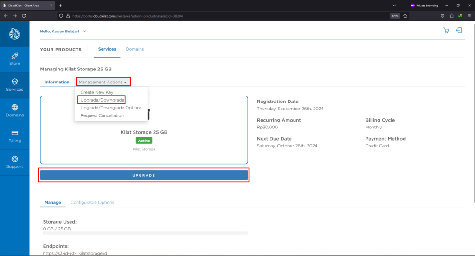Expand the Management Actions dropdown

(x=103, y=82)
